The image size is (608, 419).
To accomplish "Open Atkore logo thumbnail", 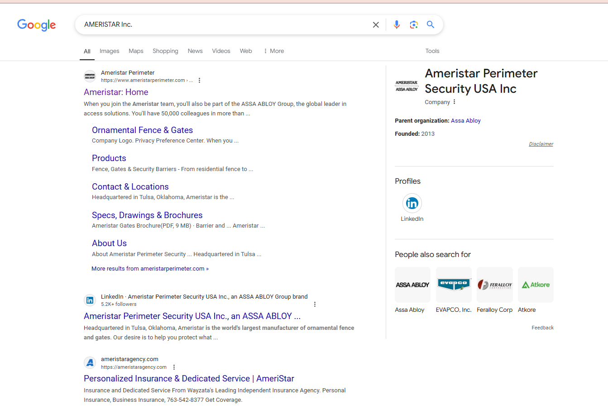I will [536, 285].
